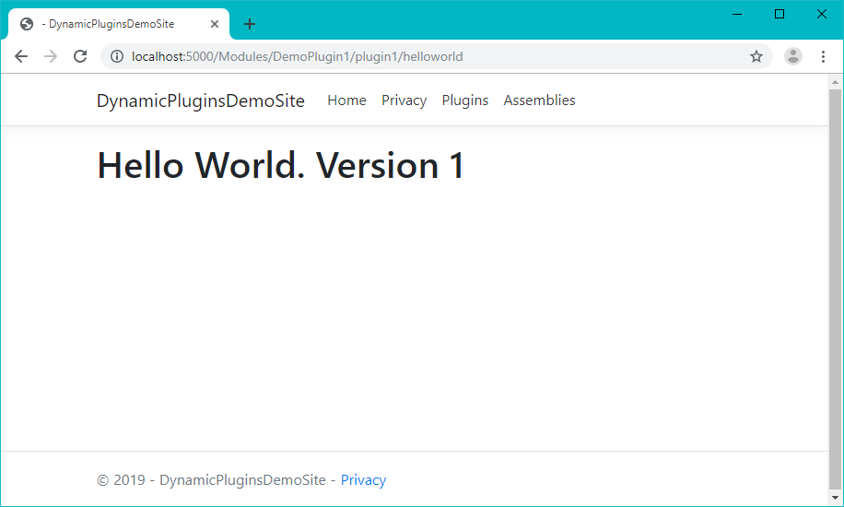Click the scrollbar up arrow
This screenshot has width=844, height=507.
click(x=835, y=81)
